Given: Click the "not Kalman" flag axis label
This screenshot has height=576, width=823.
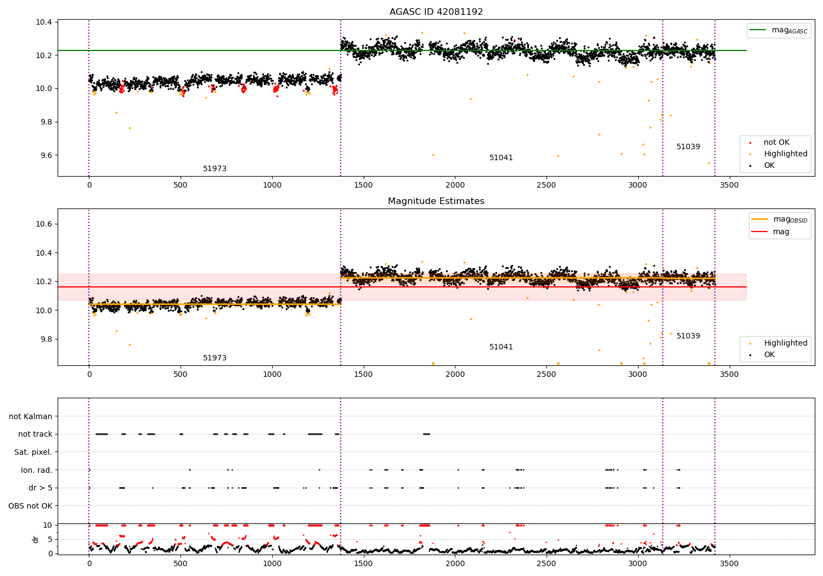Looking at the screenshot, I should point(31,417).
